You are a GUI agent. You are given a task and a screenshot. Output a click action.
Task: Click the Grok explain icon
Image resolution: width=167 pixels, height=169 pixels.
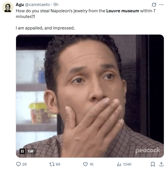[x=154, y=5]
